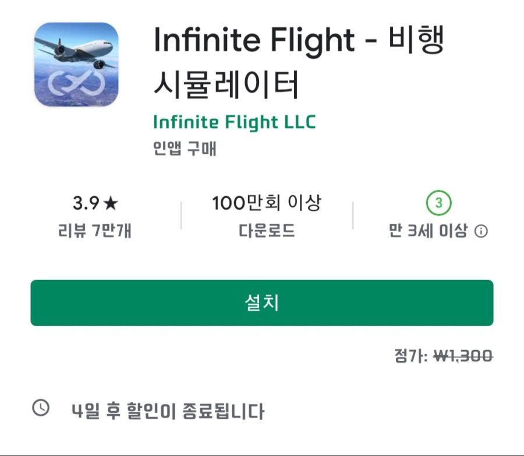Tap the star icon next to 3.9
This screenshot has height=456, width=524.
coord(111,203)
